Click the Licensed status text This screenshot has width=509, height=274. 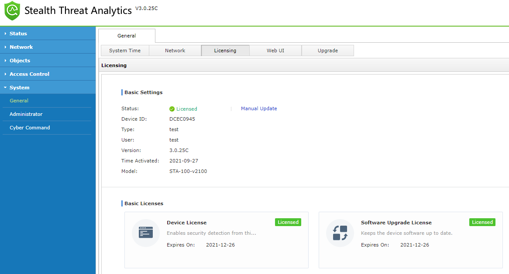click(187, 109)
